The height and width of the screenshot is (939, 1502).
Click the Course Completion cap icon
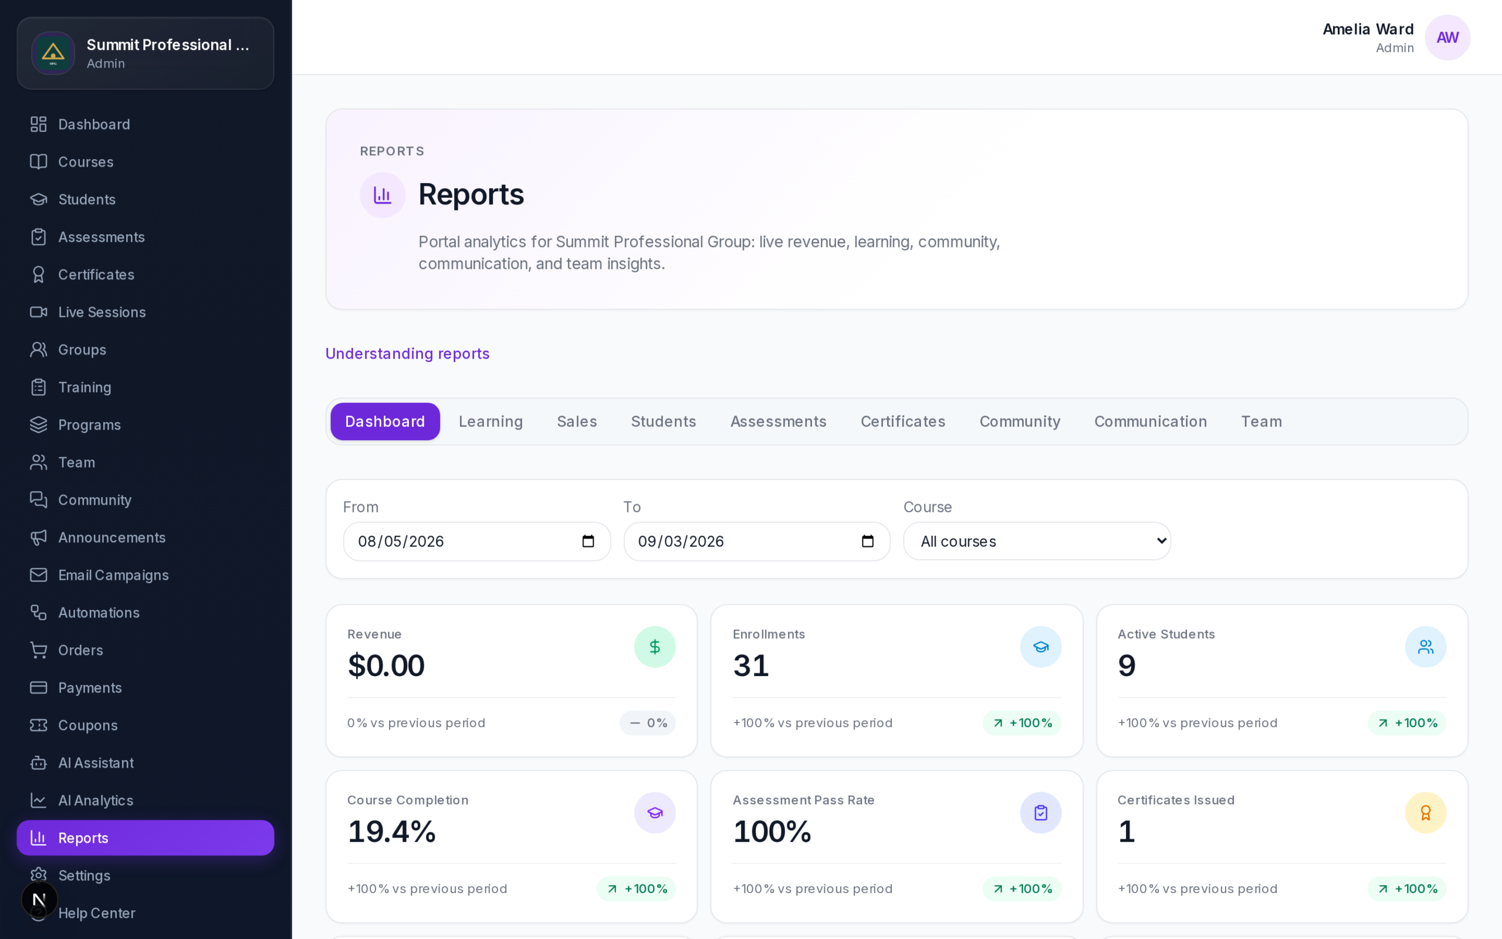pos(655,813)
